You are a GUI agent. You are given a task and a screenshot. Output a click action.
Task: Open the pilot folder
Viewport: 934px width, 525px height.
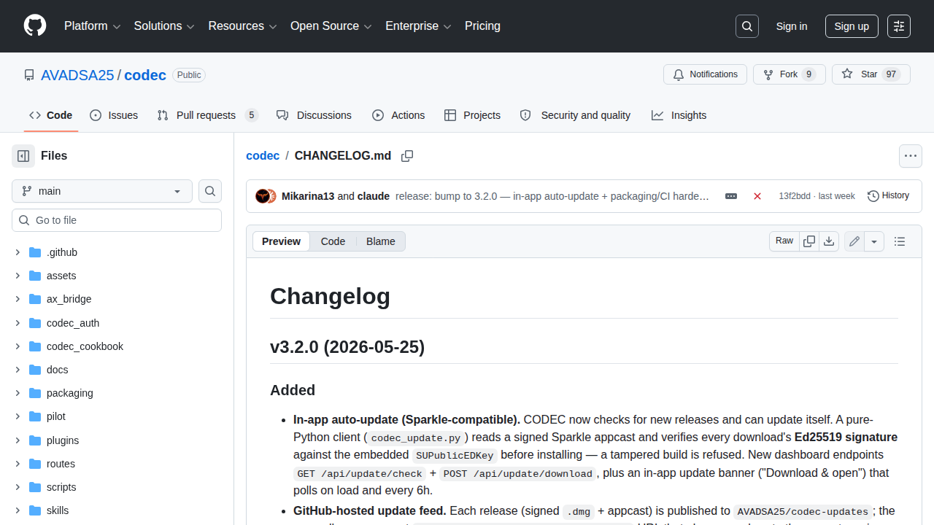[56, 416]
